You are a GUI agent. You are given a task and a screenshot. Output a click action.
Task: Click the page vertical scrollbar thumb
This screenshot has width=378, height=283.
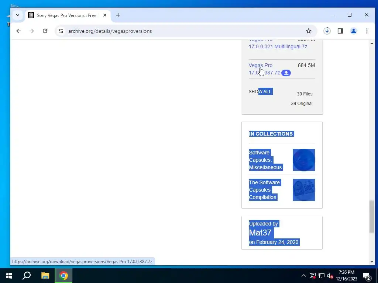[x=372, y=216]
